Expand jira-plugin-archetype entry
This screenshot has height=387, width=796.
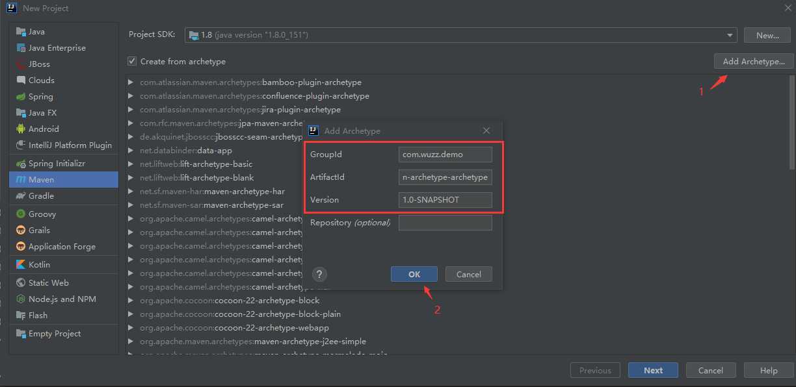click(x=131, y=110)
